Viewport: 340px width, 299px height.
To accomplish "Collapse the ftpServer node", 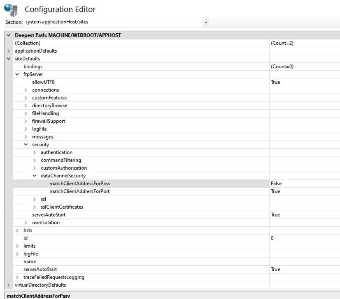I will pos(17,74).
